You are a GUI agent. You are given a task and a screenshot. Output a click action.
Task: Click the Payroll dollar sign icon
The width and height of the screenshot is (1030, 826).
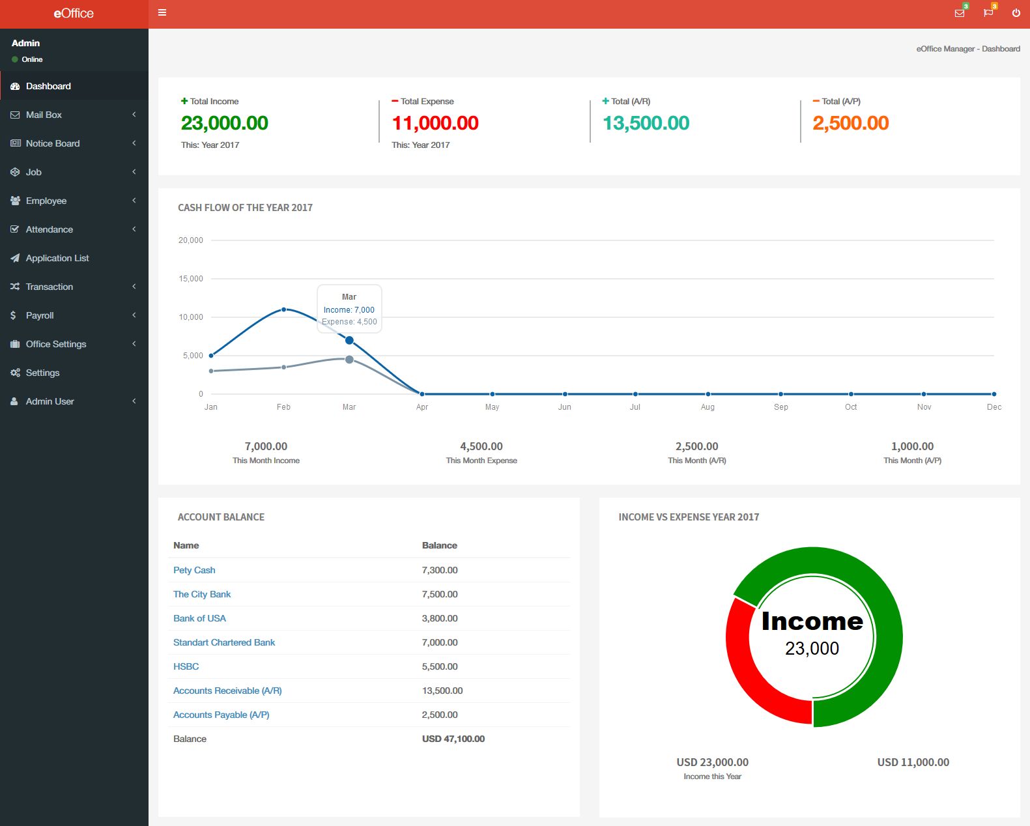(x=14, y=315)
